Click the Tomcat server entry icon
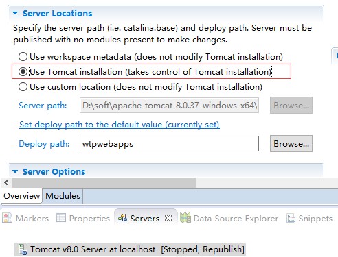Image resolution: width=338 pixels, height=257 pixels. click(x=23, y=249)
